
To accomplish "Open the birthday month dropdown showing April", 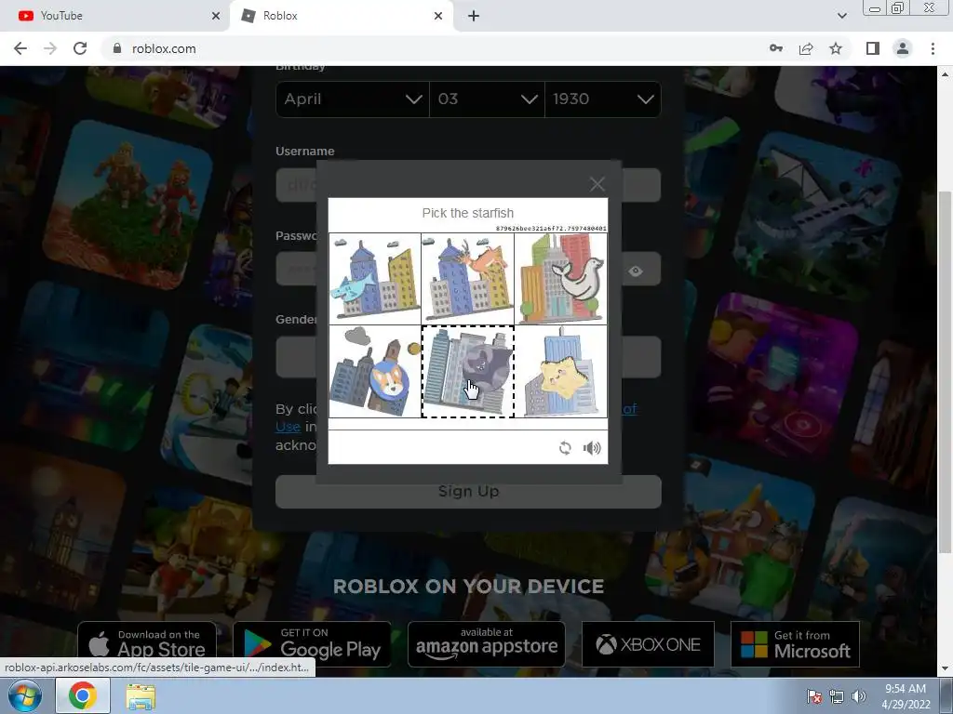I will (353, 99).
